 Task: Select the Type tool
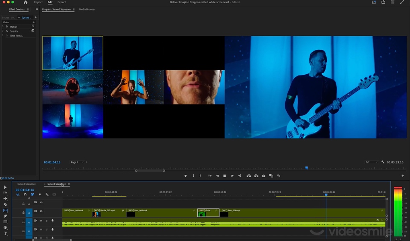(x=5, y=233)
